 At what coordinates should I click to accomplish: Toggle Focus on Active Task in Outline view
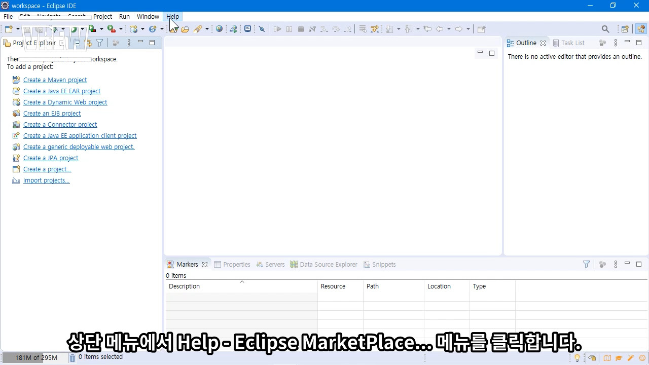602,43
